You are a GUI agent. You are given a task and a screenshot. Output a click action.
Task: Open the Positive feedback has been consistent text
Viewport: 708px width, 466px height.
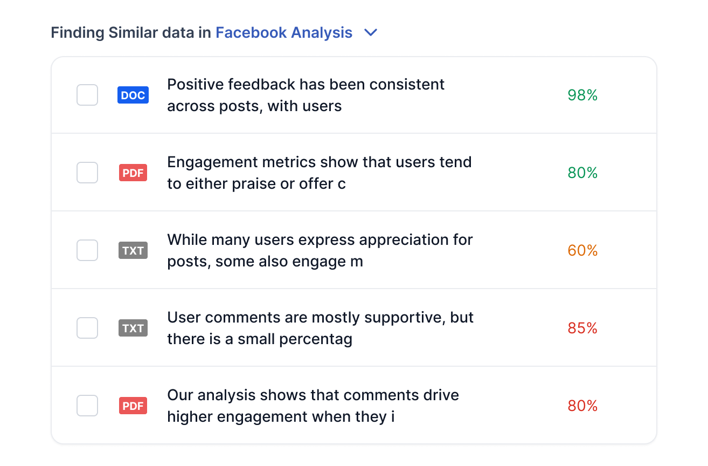(x=306, y=95)
